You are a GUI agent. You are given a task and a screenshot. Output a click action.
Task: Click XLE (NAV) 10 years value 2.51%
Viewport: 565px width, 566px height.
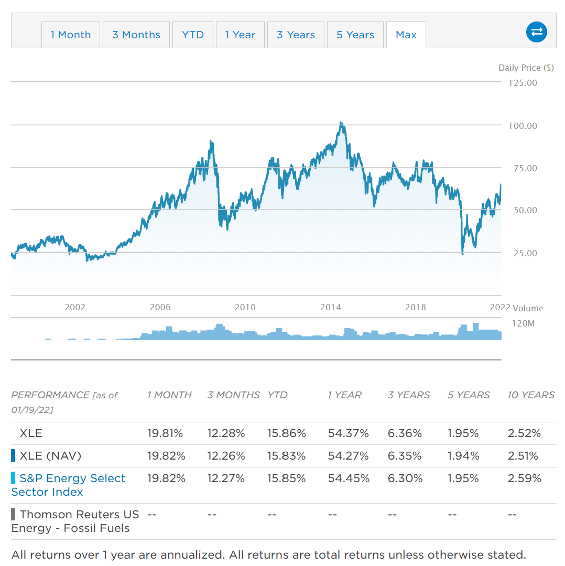point(523,456)
